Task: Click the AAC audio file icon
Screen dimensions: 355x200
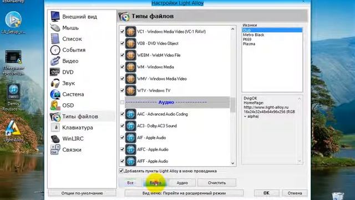Action: pyautogui.click(x=130, y=114)
